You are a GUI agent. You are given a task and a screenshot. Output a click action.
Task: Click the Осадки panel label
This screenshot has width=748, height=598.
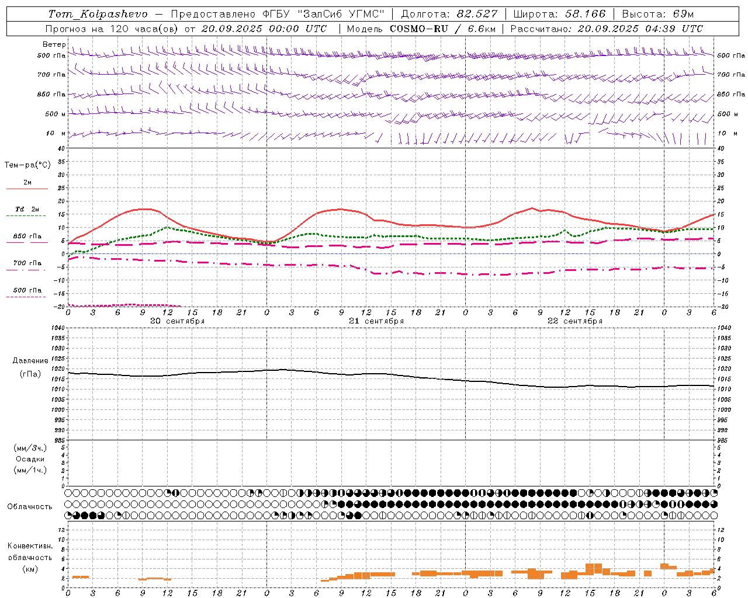pyautogui.click(x=30, y=459)
